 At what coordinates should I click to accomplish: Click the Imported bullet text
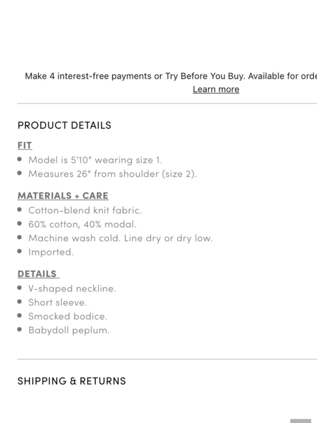pos(51,252)
